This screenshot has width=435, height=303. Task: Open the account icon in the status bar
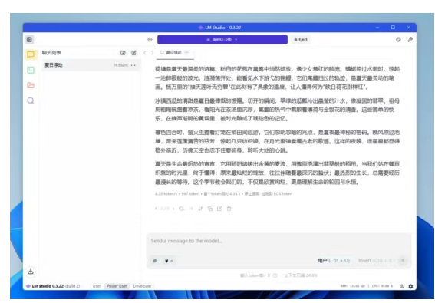pyautogui.click(x=402, y=286)
